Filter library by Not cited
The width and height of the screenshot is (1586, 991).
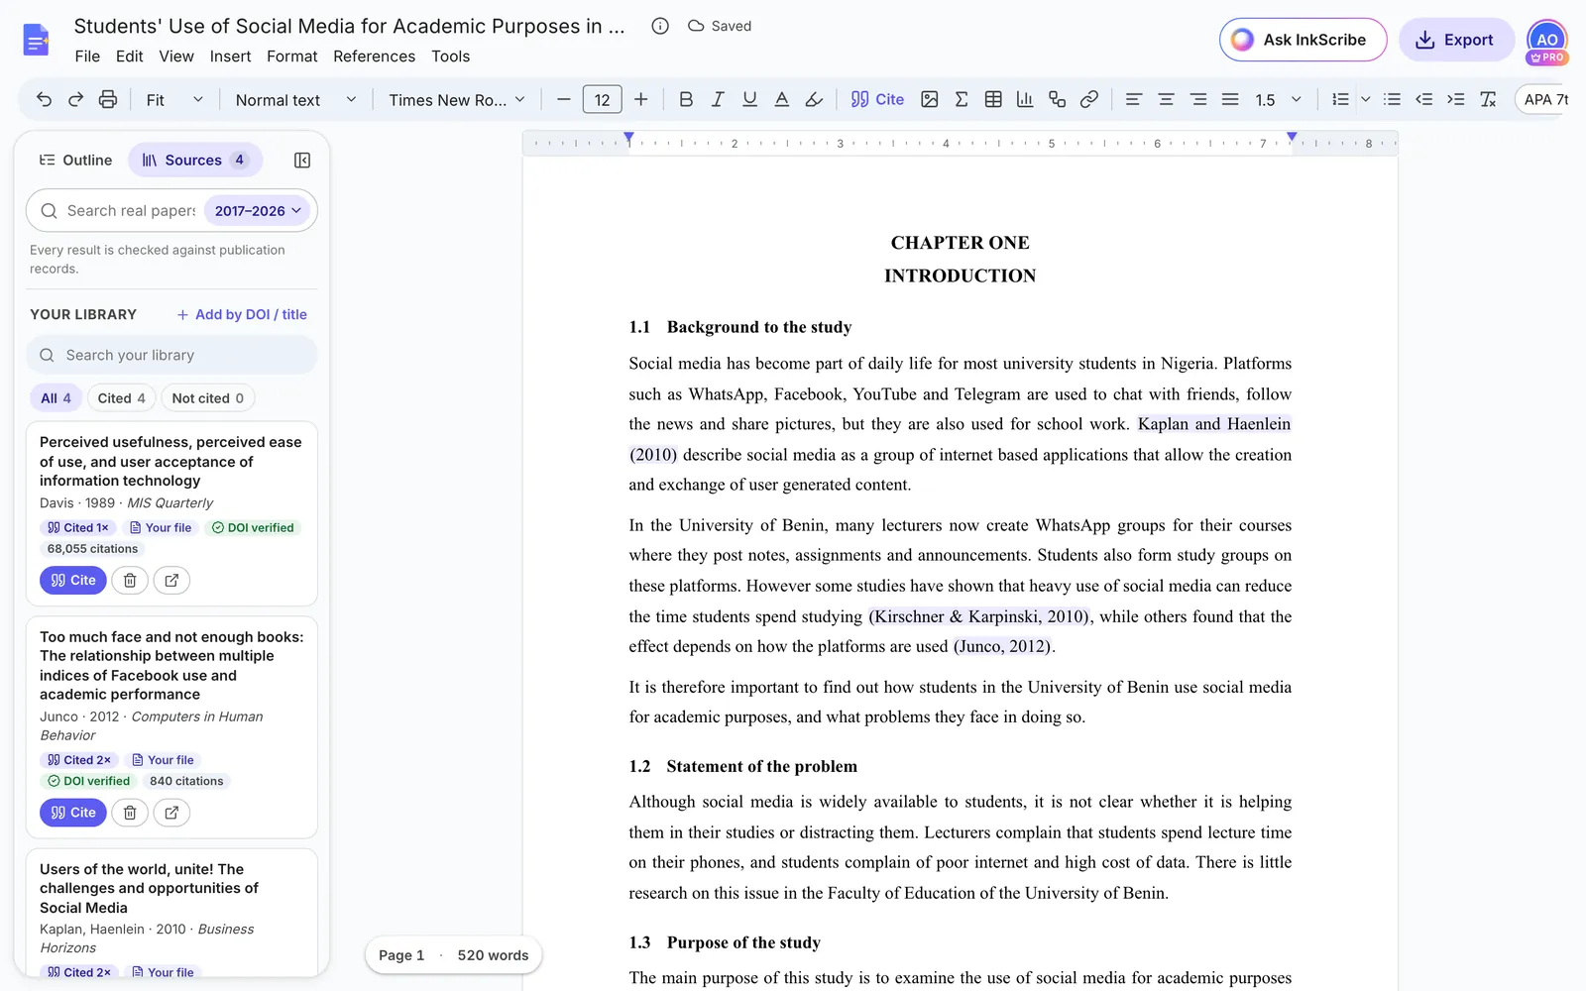click(x=208, y=398)
